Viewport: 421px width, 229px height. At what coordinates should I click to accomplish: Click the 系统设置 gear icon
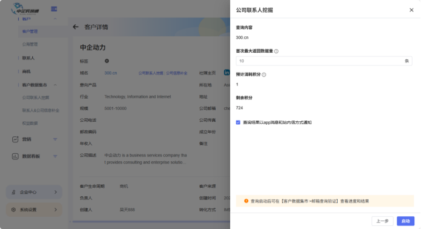(13, 210)
